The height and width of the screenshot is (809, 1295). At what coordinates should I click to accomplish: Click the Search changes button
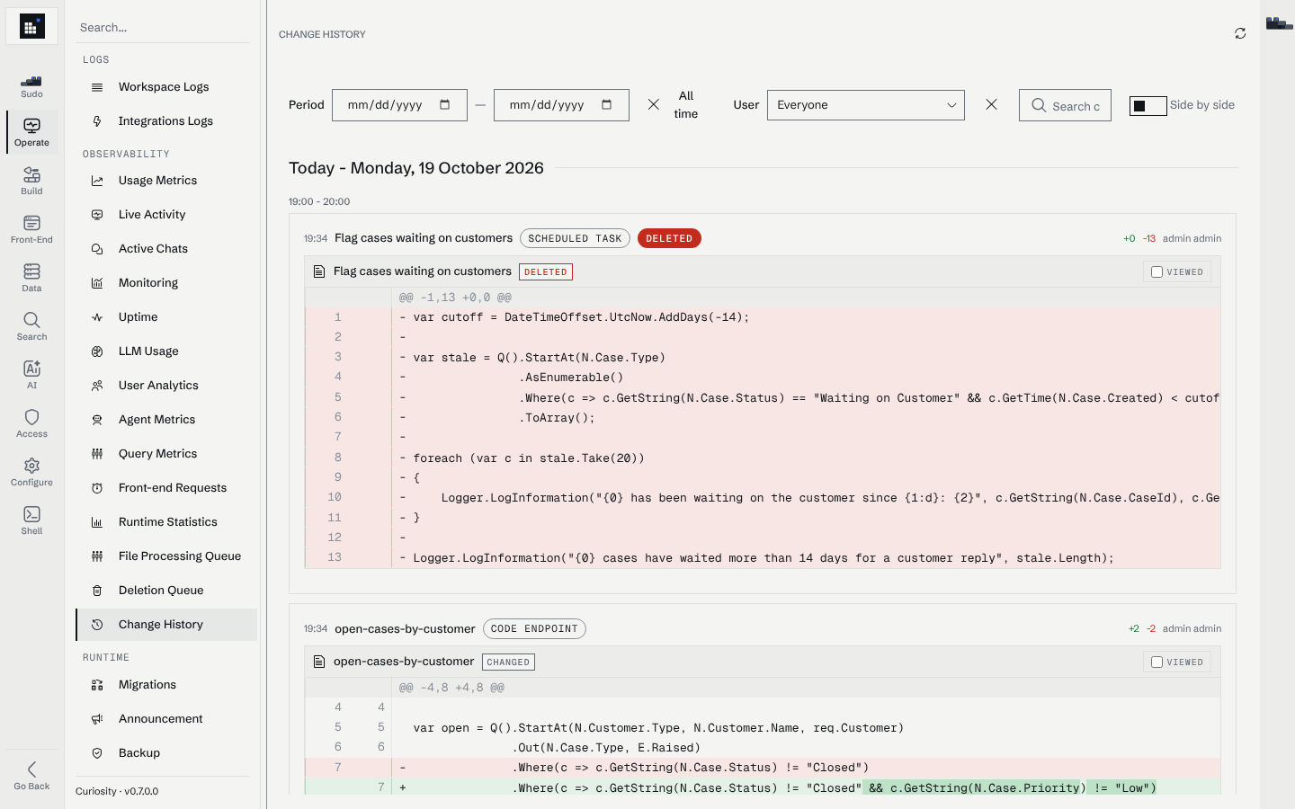(1065, 105)
